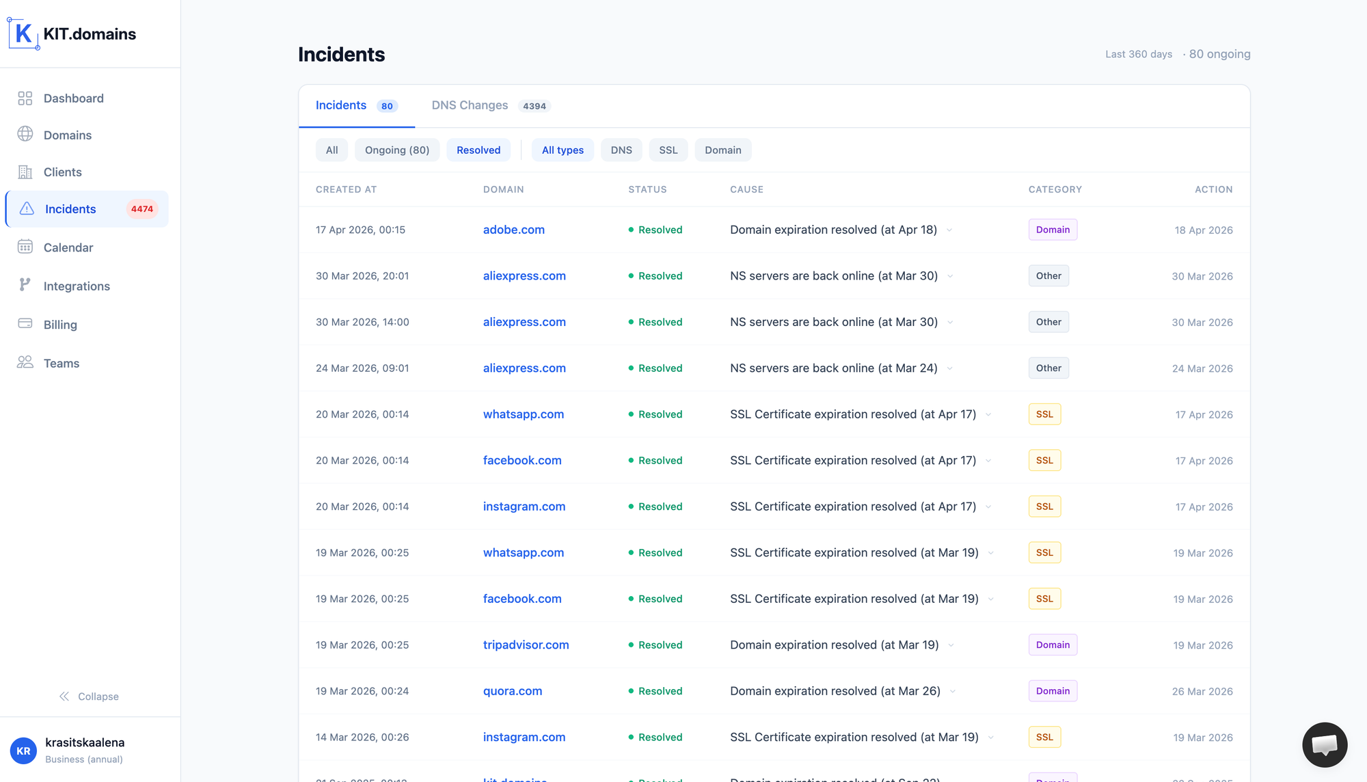Click SSL tag in instagram.com 20 Mar row
The height and width of the screenshot is (782, 1367).
point(1044,507)
